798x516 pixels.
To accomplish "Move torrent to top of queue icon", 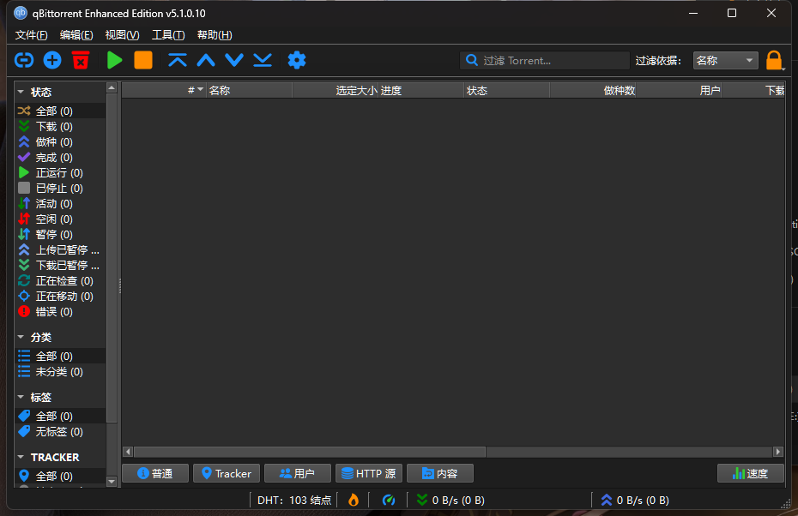I will (178, 60).
